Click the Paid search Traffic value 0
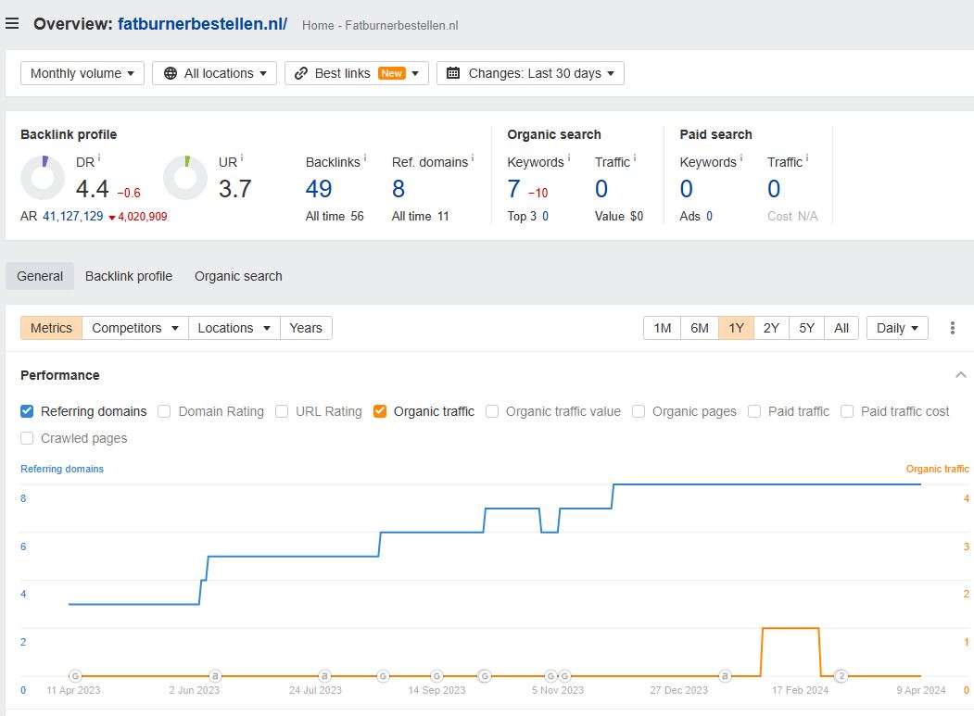974x716 pixels. point(774,189)
